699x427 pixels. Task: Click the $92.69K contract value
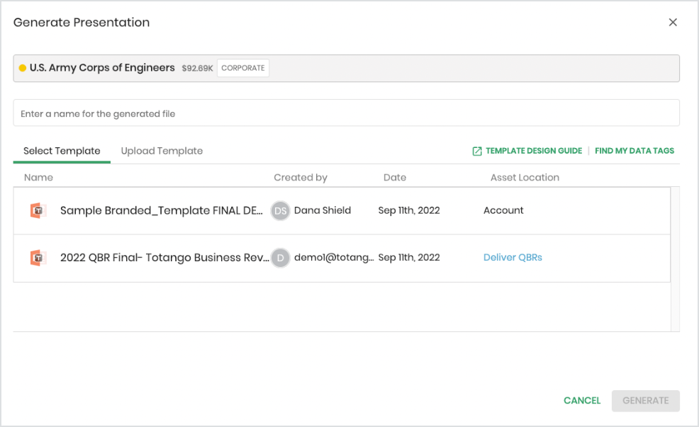pos(197,68)
